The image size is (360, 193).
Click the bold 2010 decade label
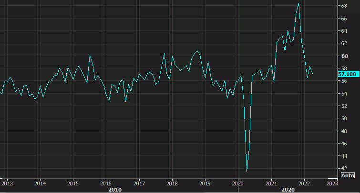click(115, 190)
